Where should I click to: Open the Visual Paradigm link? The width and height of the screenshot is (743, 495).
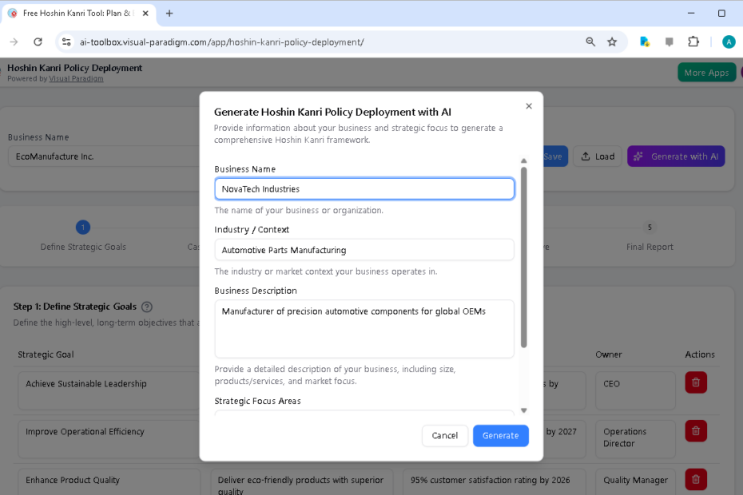(76, 78)
